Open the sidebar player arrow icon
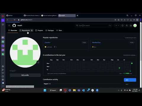 [3, 70]
